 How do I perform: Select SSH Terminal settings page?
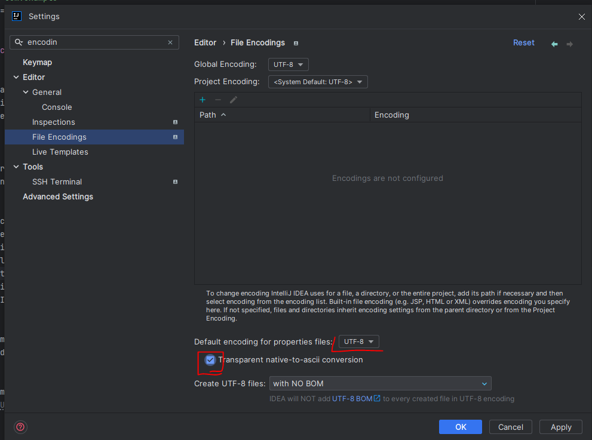[x=57, y=182]
